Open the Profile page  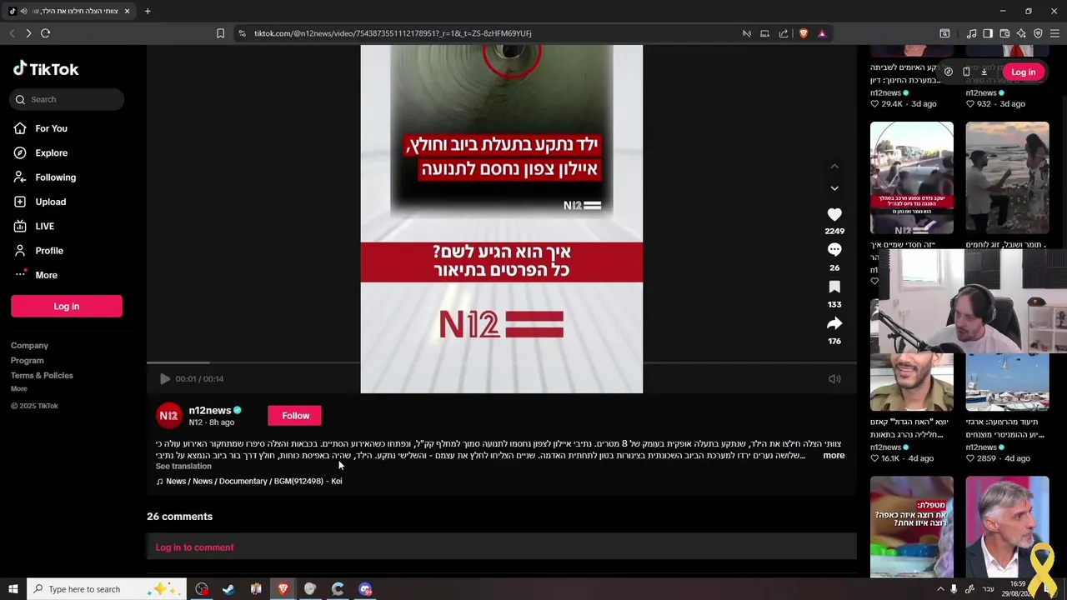coord(48,250)
